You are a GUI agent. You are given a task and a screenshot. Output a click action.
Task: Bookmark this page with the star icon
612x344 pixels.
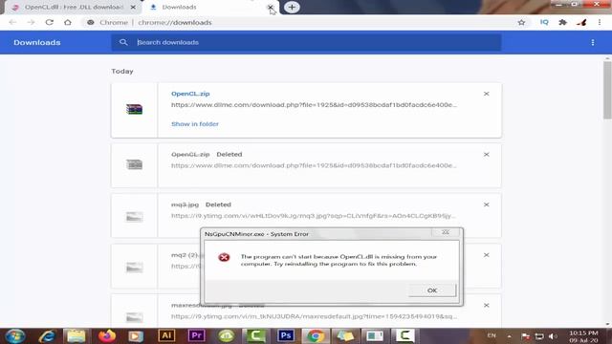[521, 22]
